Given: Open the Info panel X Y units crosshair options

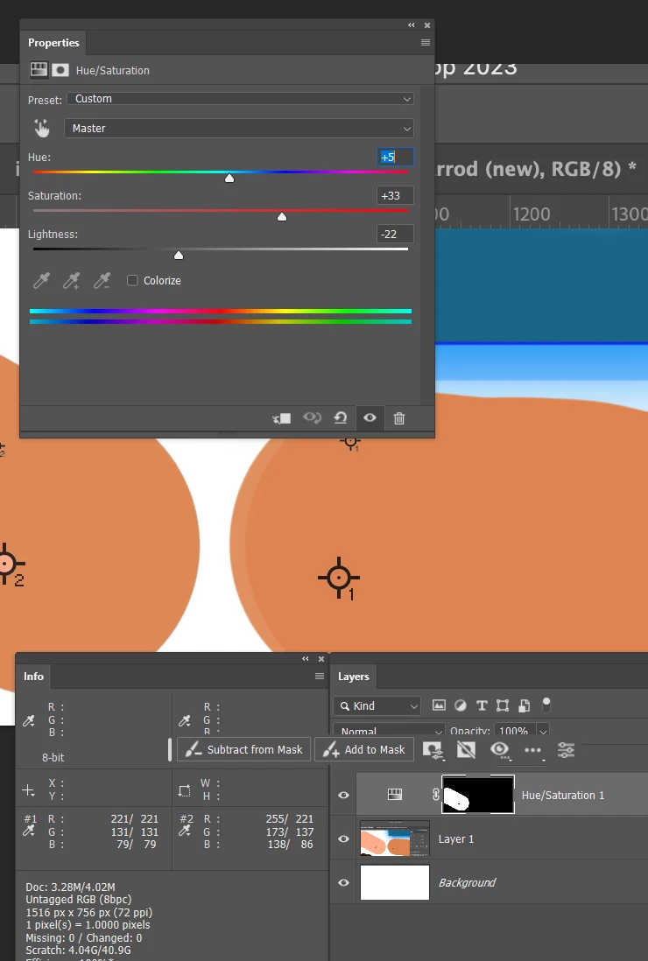Looking at the screenshot, I should (28, 790).
